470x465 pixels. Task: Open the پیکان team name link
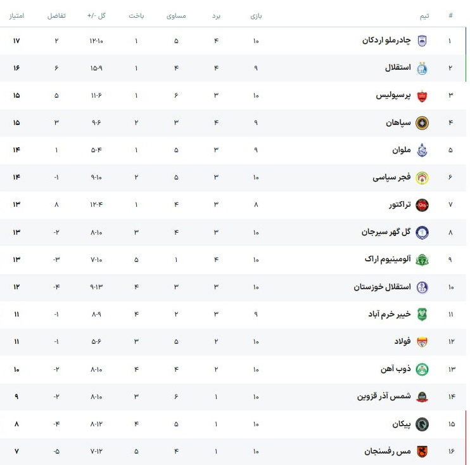click(x=402, y=423)
